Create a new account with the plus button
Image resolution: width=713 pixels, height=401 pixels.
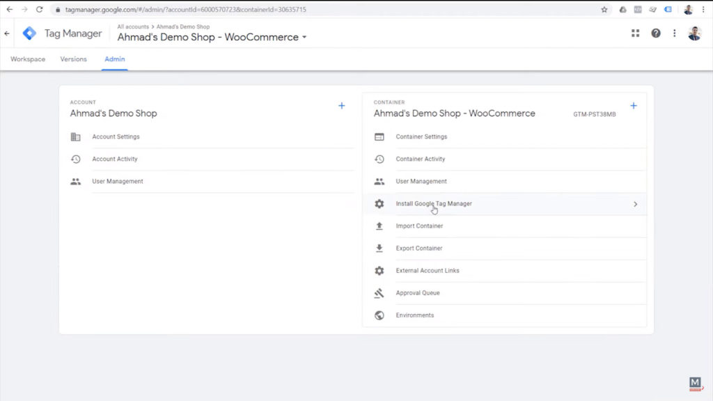342,106
